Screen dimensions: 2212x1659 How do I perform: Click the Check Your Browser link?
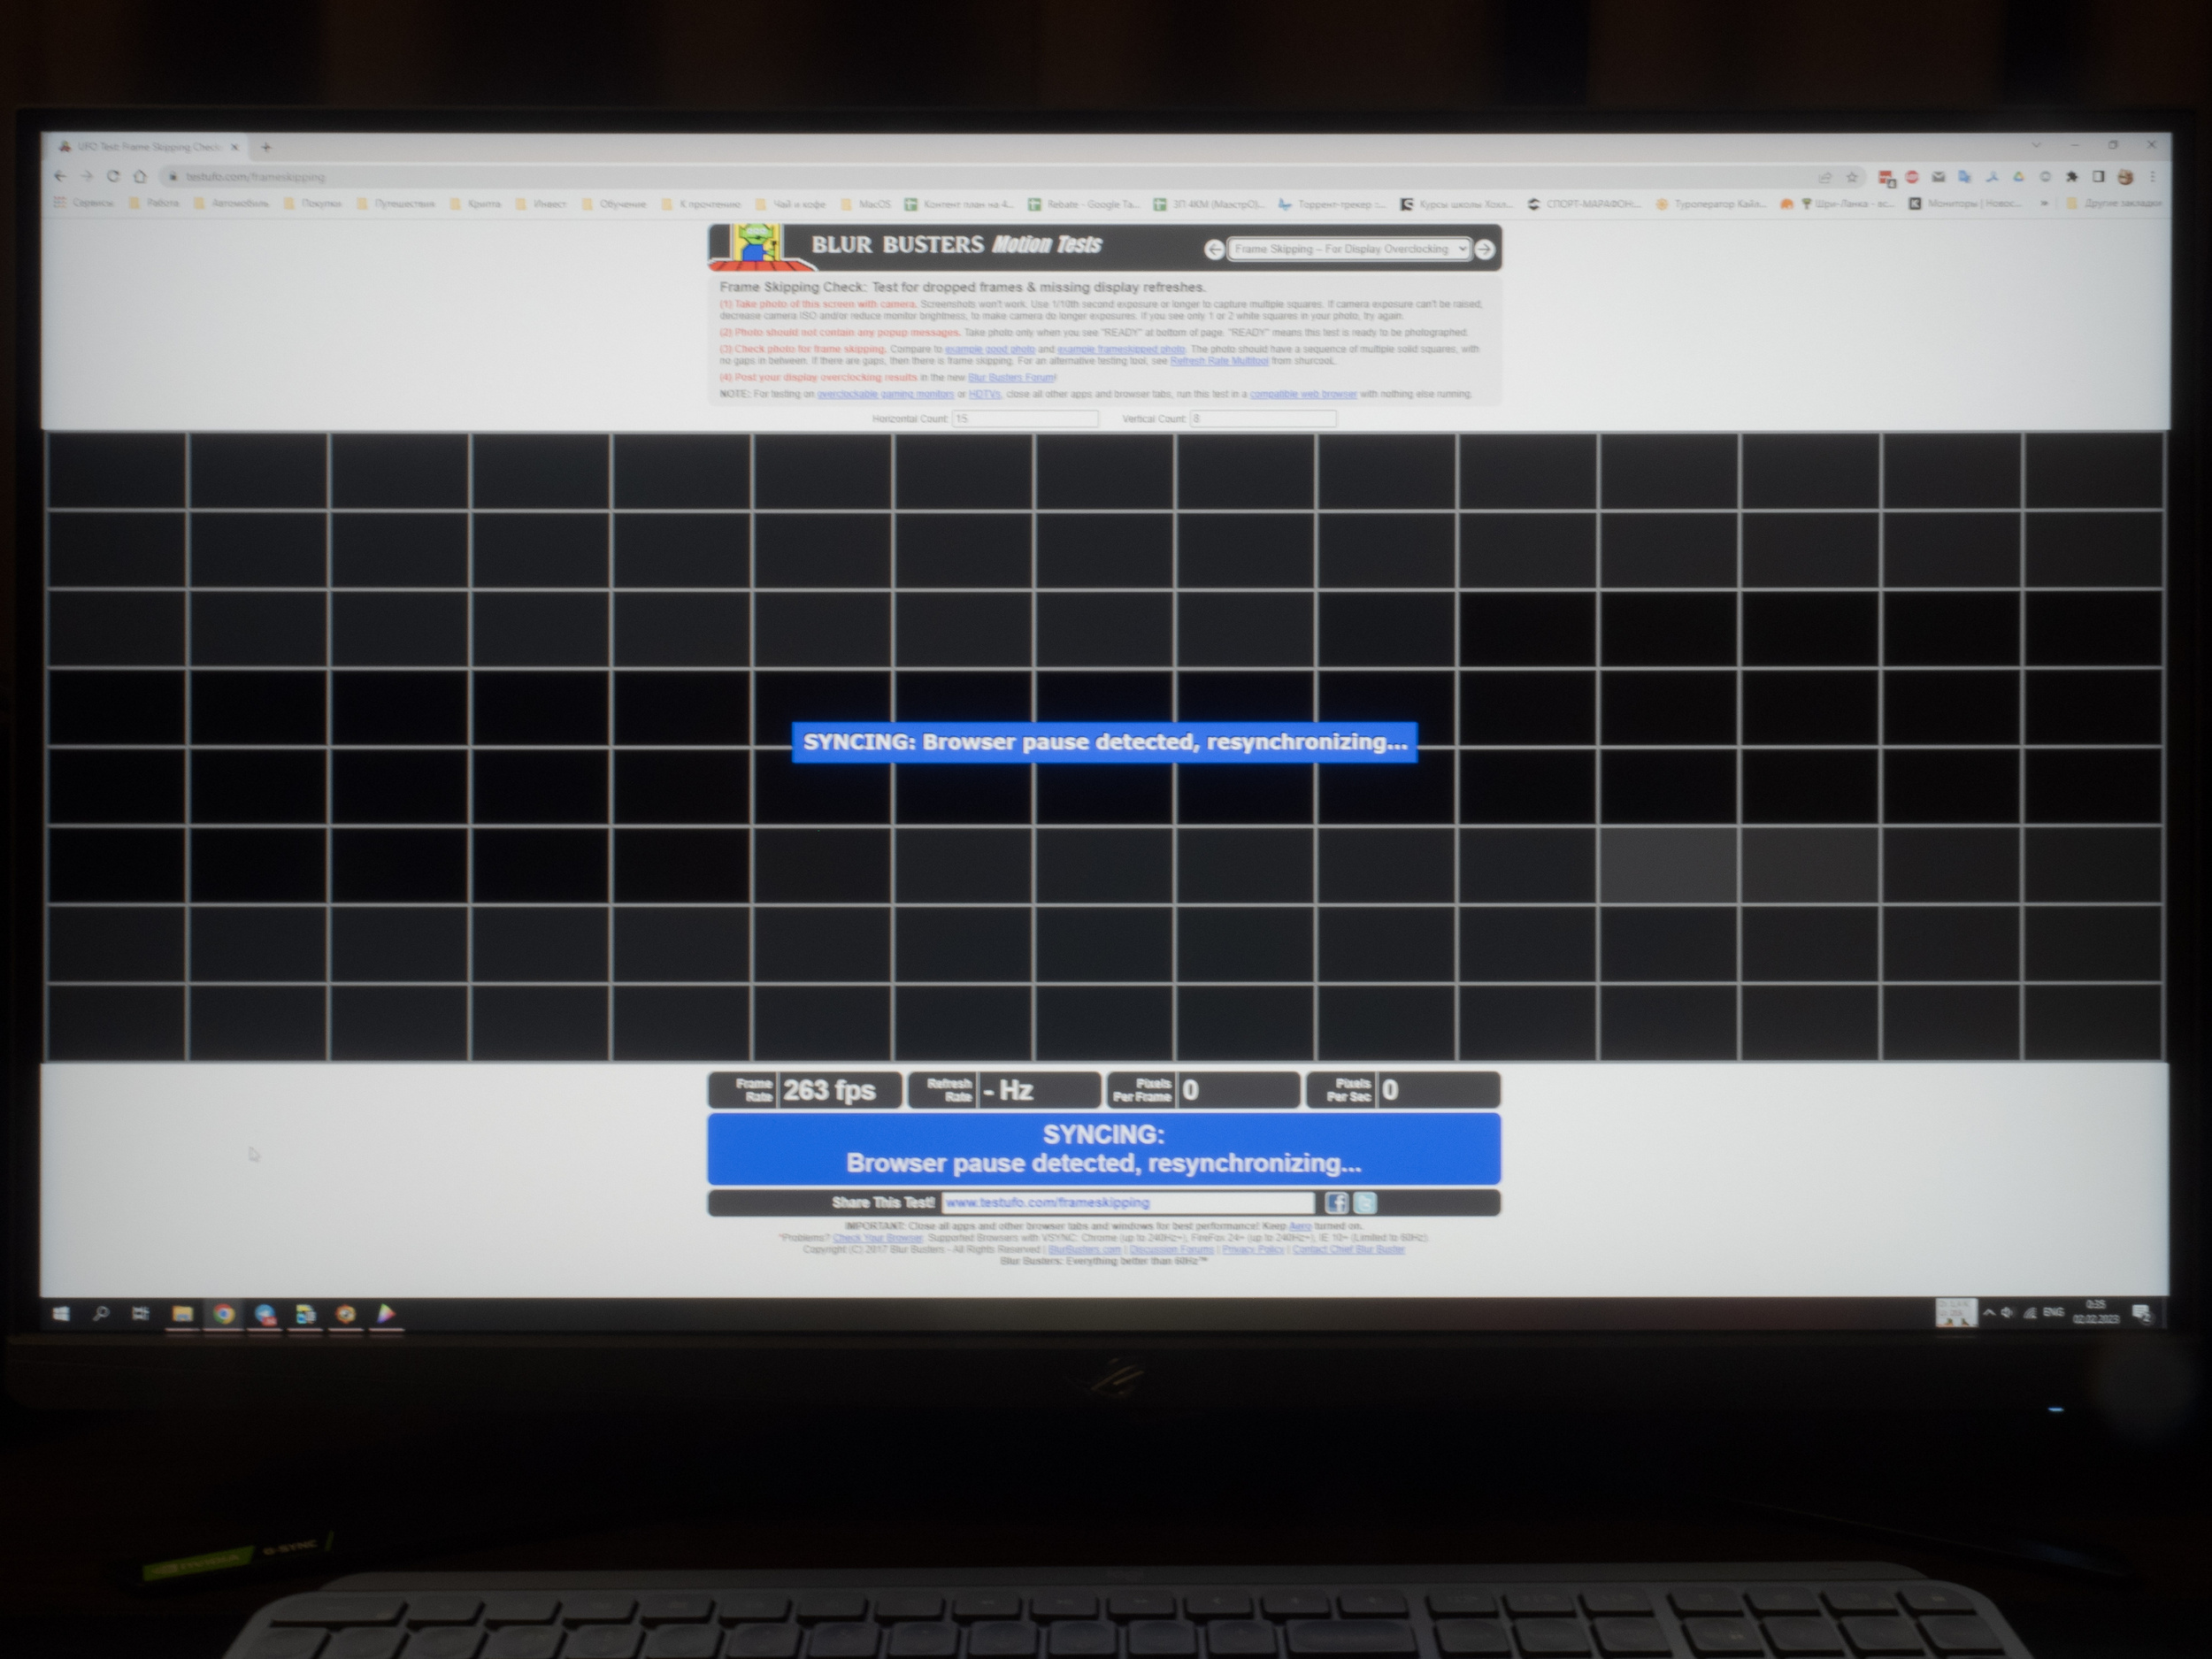click(x=877, y=1238)
